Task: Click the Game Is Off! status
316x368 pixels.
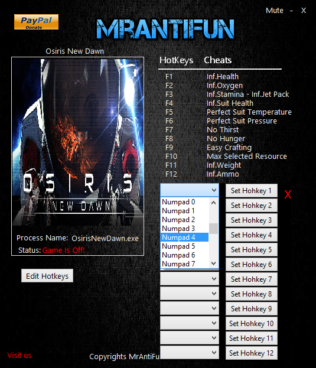Action: pos(63,250)
